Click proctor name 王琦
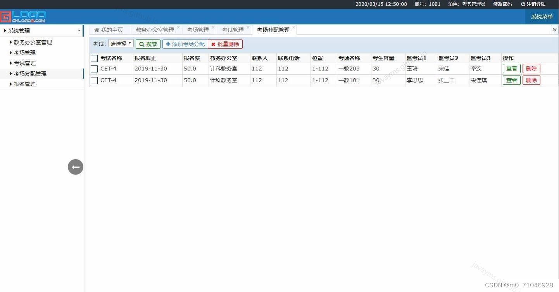This screenshot has height=292, width=559. pyautogui.click(x=412, y=69)
